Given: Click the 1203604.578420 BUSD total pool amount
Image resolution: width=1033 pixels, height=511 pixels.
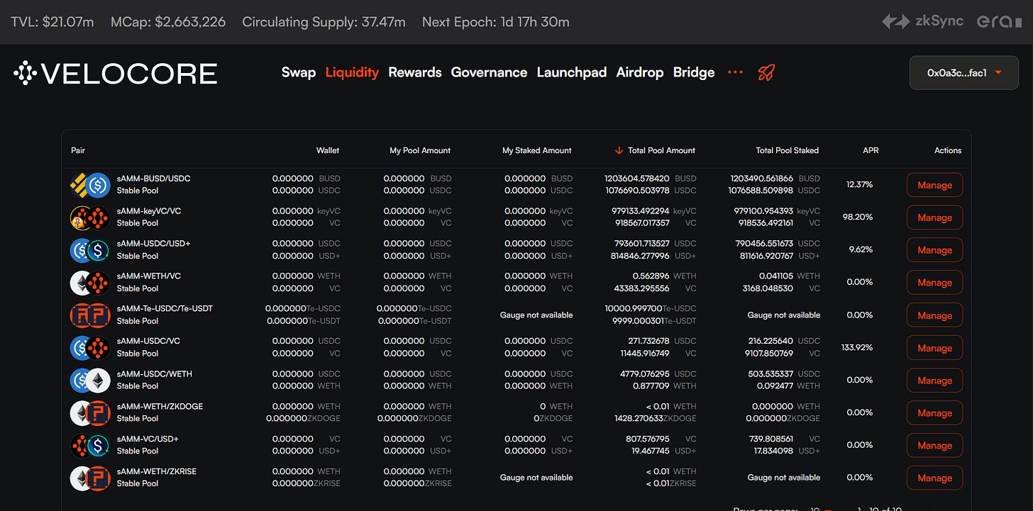Looking at the screenshot, I should click(x=650, y=179).
